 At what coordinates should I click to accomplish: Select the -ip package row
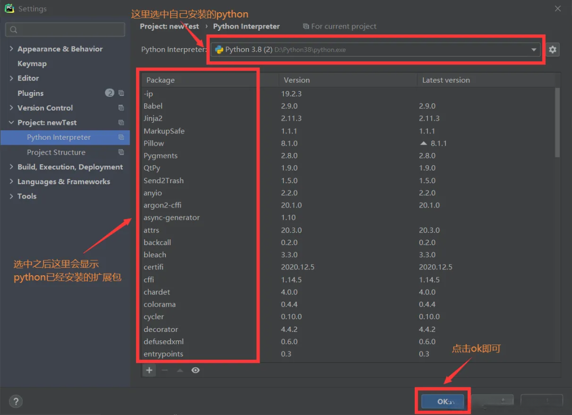click(348, 93)
